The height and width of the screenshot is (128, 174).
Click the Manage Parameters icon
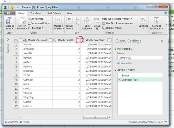click(157, 20)
